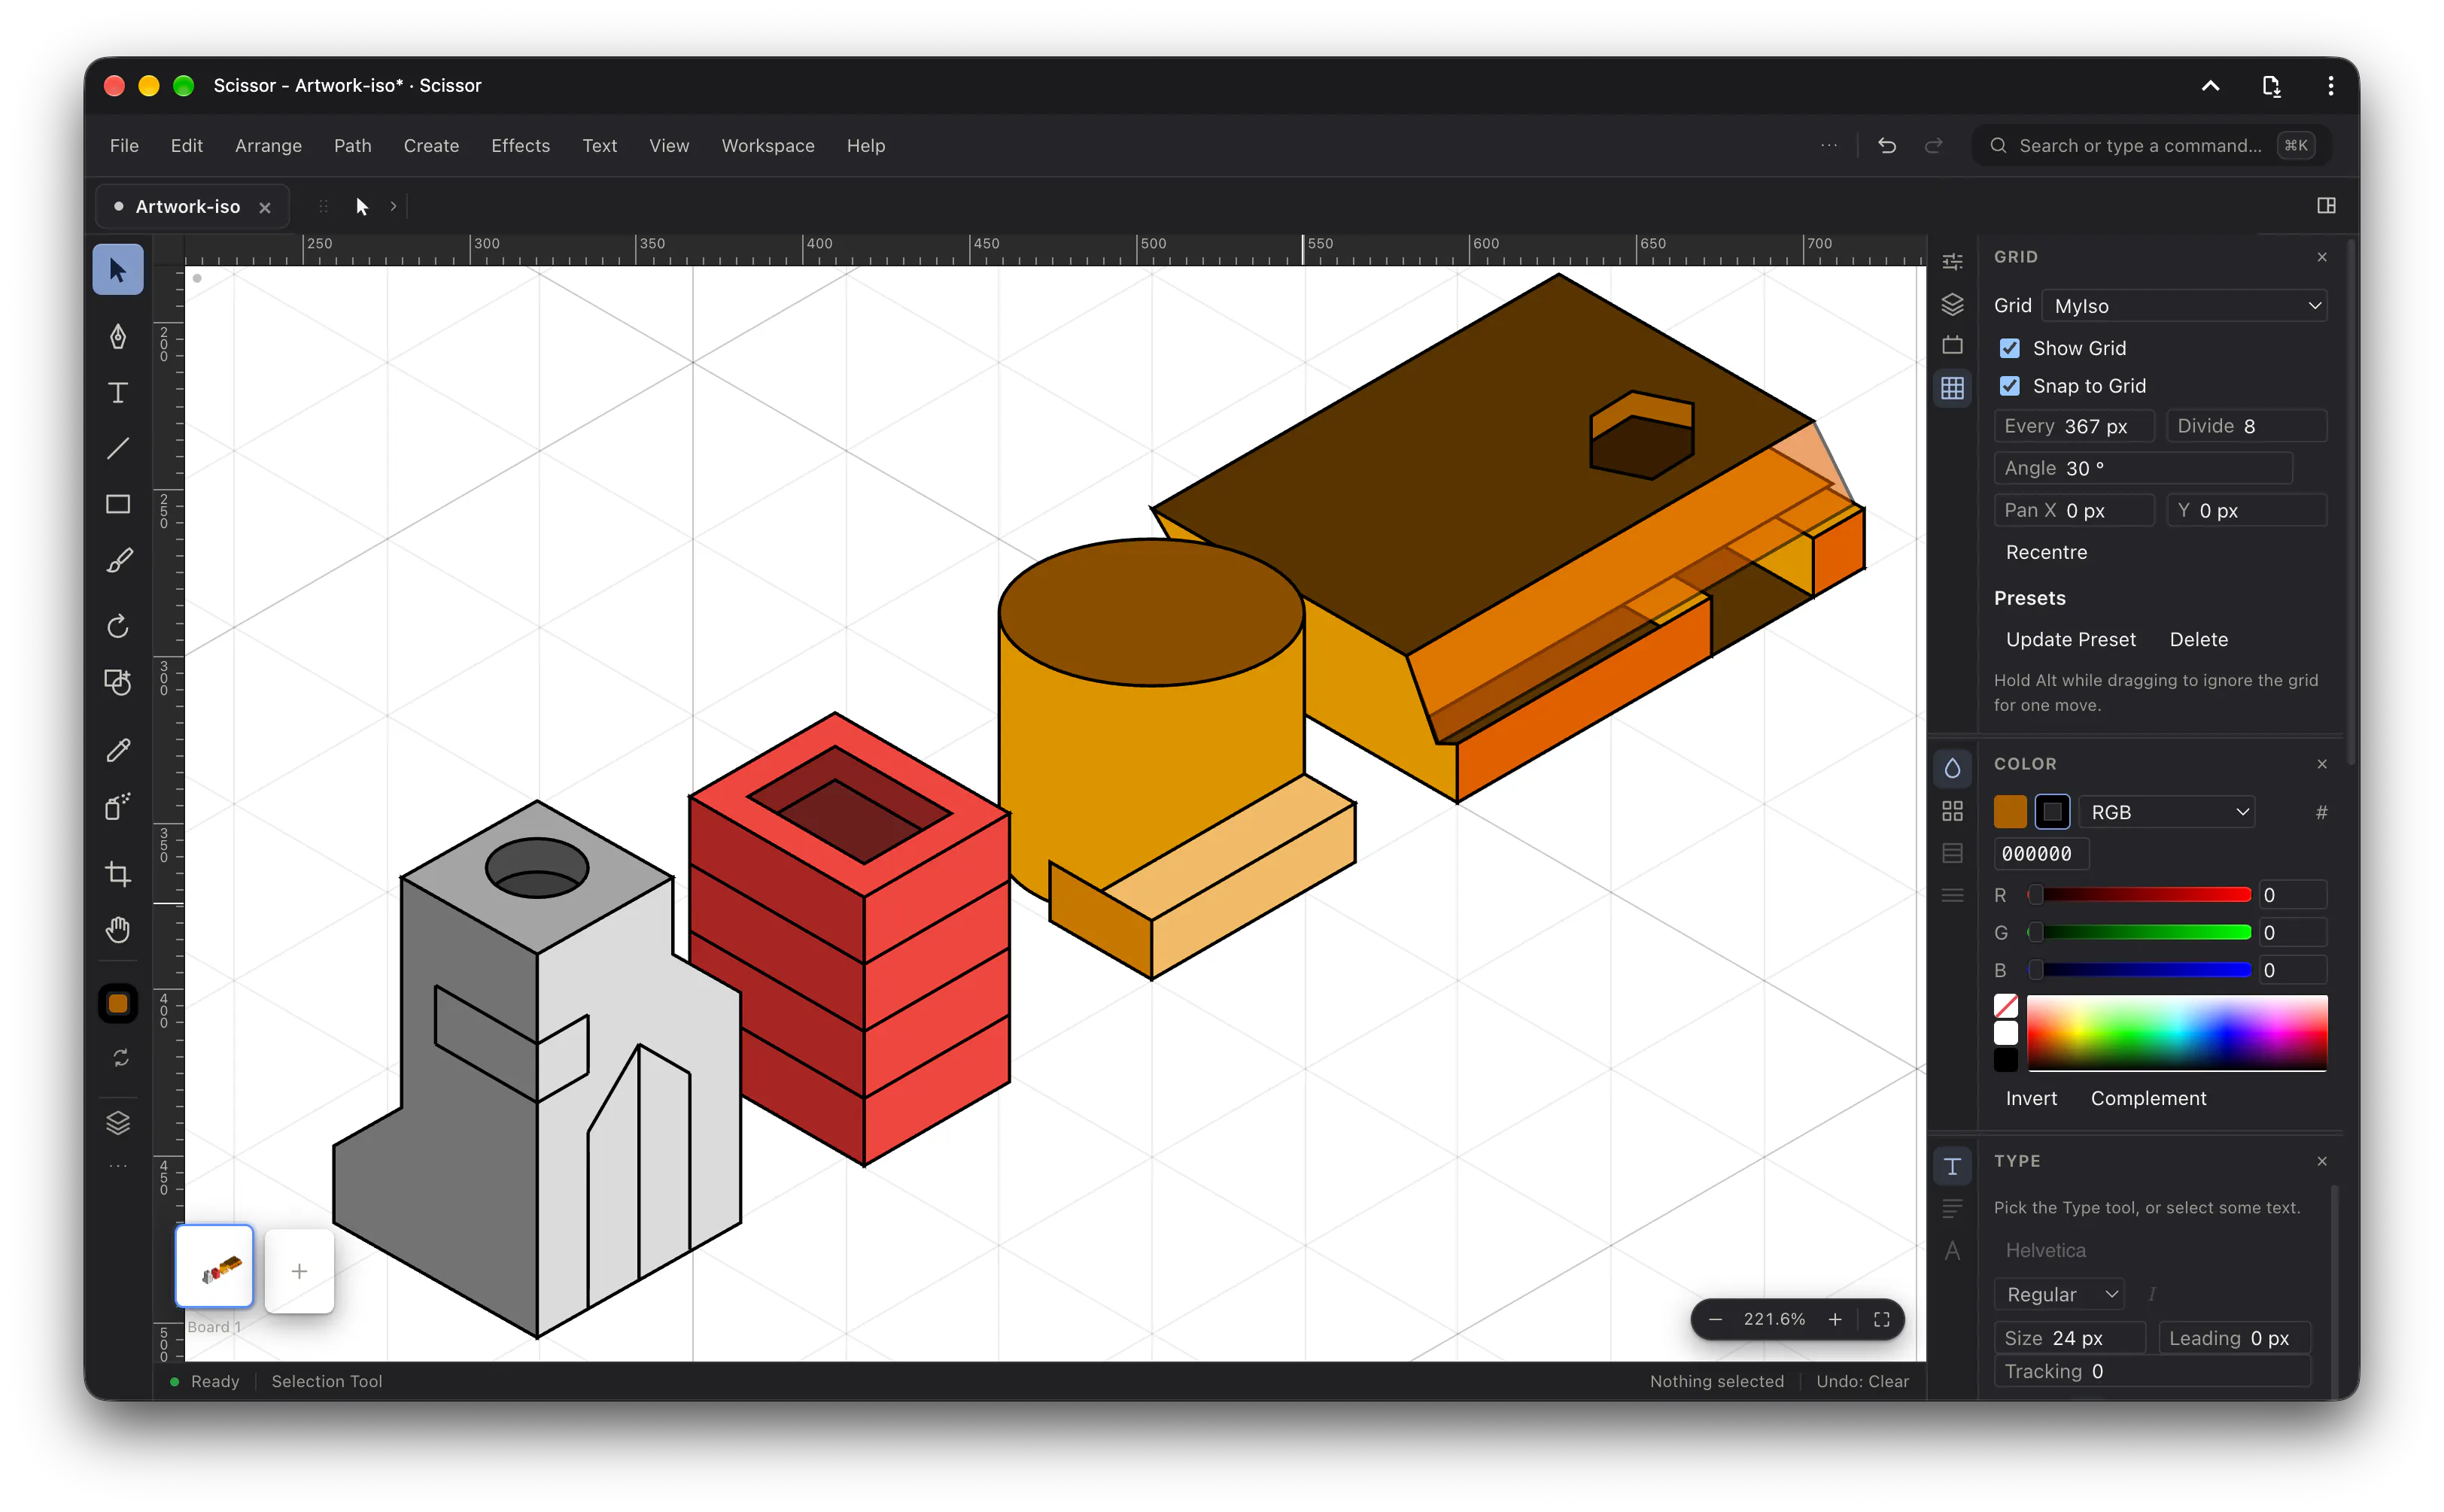Open the Grid panel icon in side strip

pyautogui.click(x=1952, y=388)
